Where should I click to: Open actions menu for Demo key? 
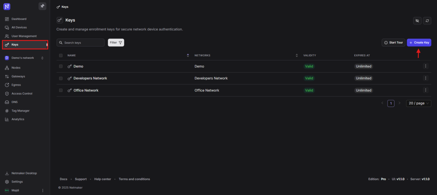(425, 66)
